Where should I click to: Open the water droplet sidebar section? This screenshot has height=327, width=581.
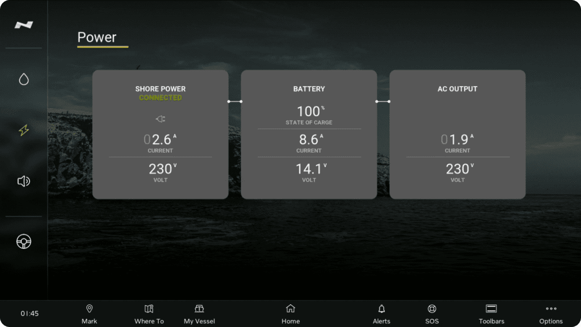coord(24,79)
